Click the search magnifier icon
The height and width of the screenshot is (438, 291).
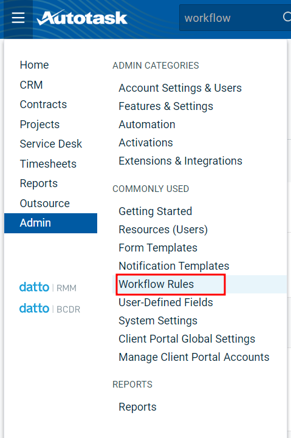coord(287,18)
